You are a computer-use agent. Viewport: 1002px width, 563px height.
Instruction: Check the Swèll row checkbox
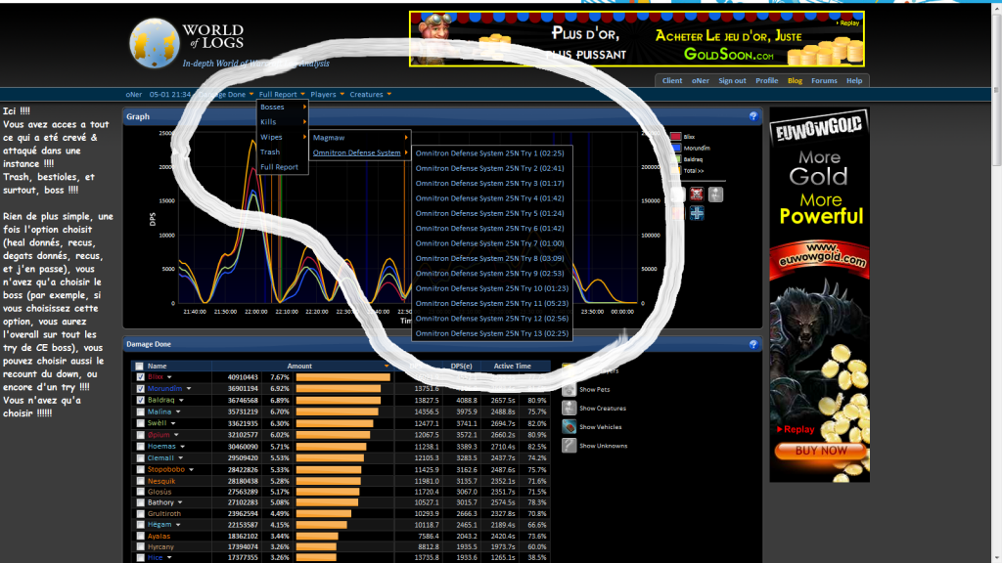click(141, 423)
